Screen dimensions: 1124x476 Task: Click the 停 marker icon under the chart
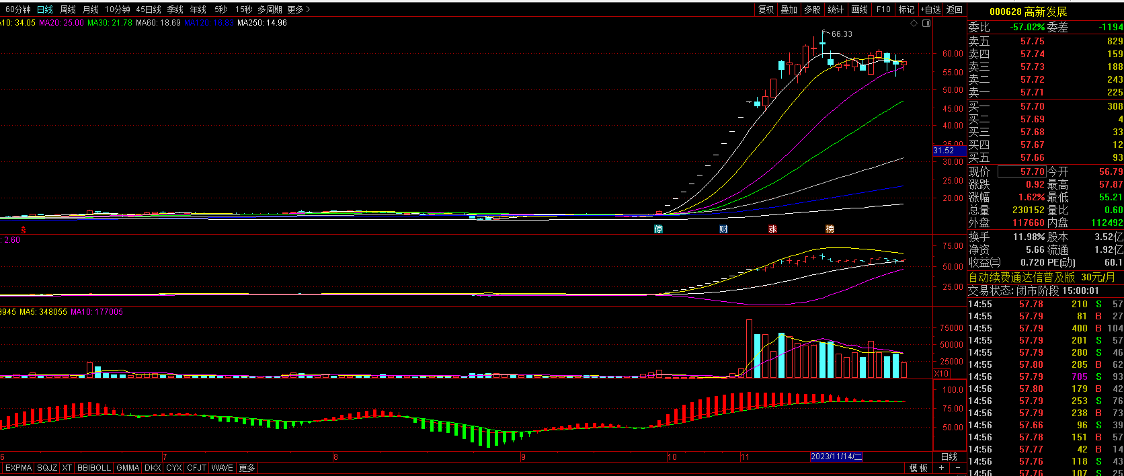[x=659, y=229]
